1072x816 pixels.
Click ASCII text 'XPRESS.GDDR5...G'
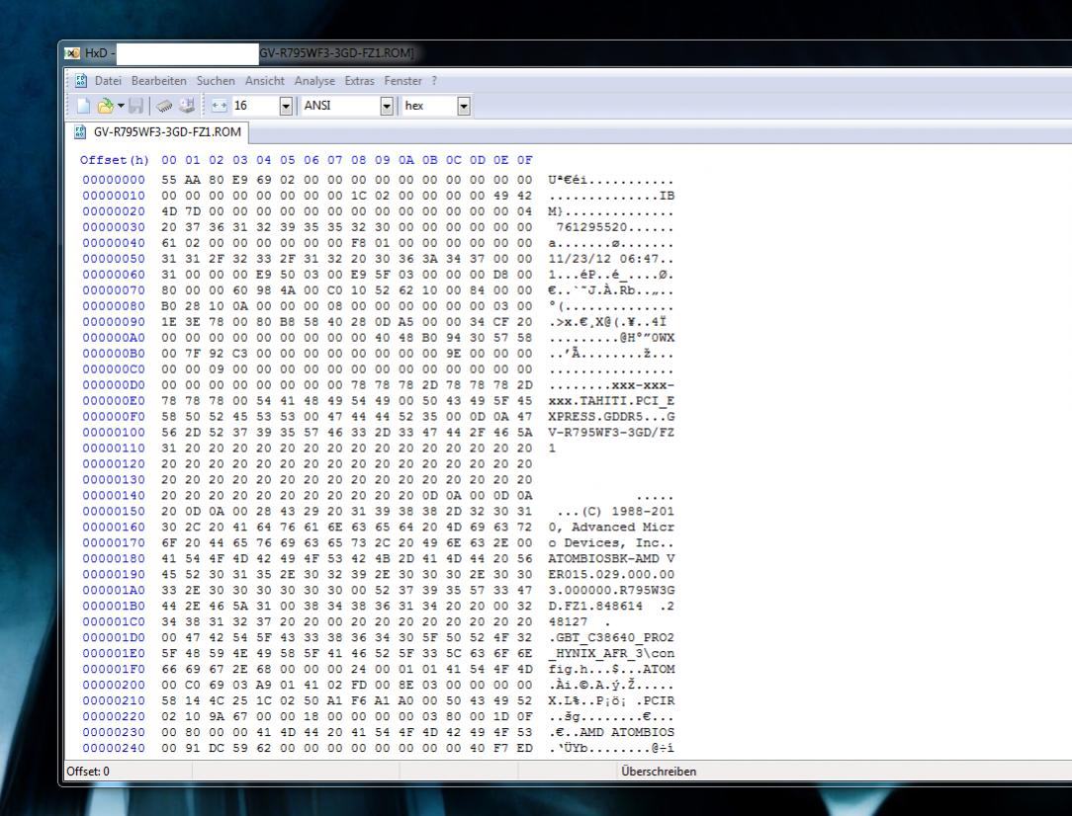coord(611,417)
